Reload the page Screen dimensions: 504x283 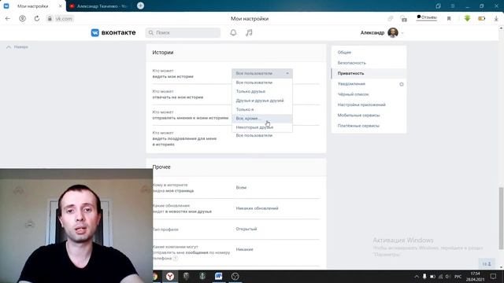37,19
